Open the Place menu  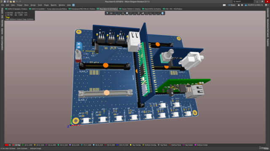(26, 5)
